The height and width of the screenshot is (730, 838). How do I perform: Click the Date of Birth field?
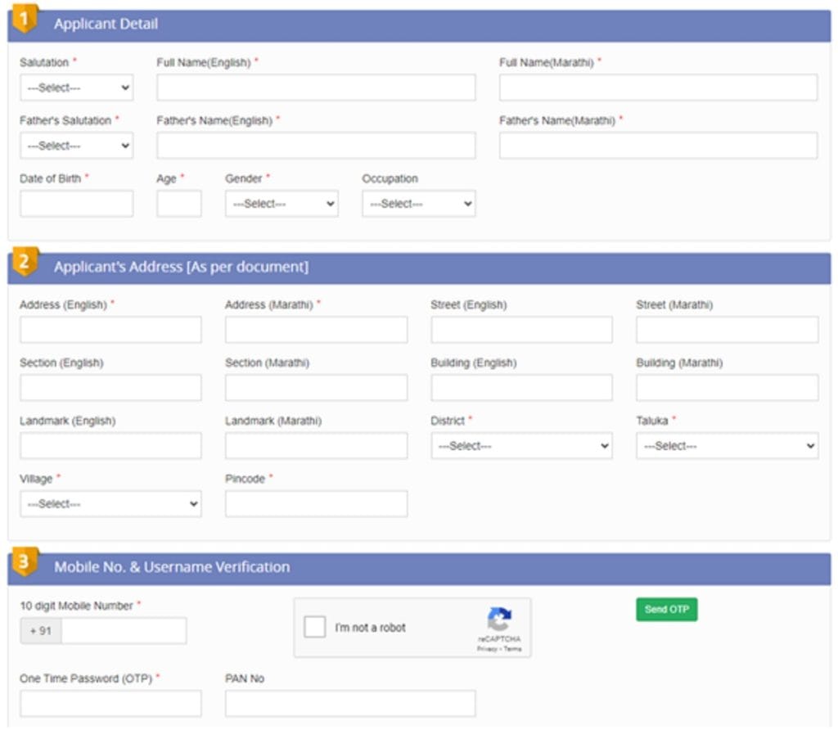(75, 203)
